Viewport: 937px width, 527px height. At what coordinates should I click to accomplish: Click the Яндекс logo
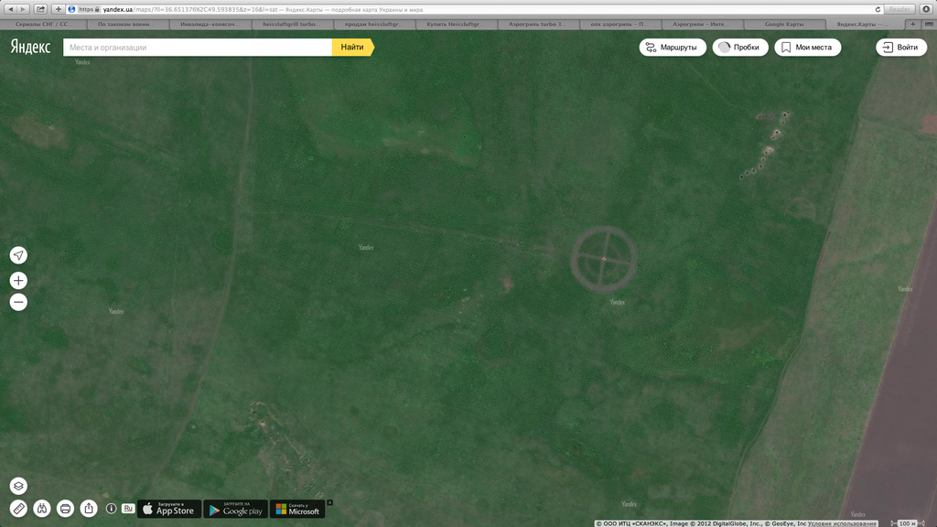click(x=30, y=47)
